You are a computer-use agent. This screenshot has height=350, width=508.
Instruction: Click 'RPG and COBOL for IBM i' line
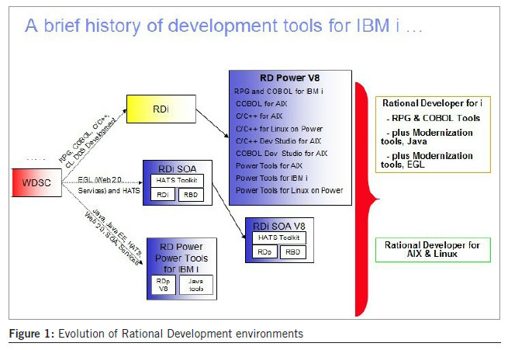[x=278, y=92]
